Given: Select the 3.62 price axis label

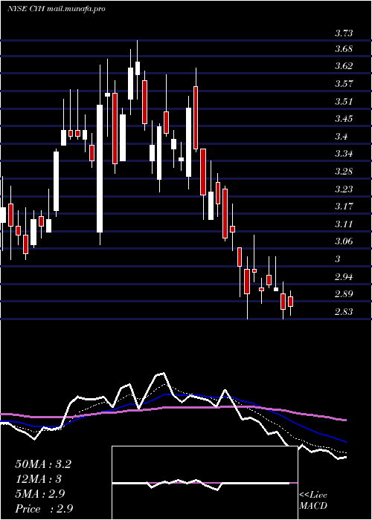Looking at the screenshot, I should click(x=344, y=66).
